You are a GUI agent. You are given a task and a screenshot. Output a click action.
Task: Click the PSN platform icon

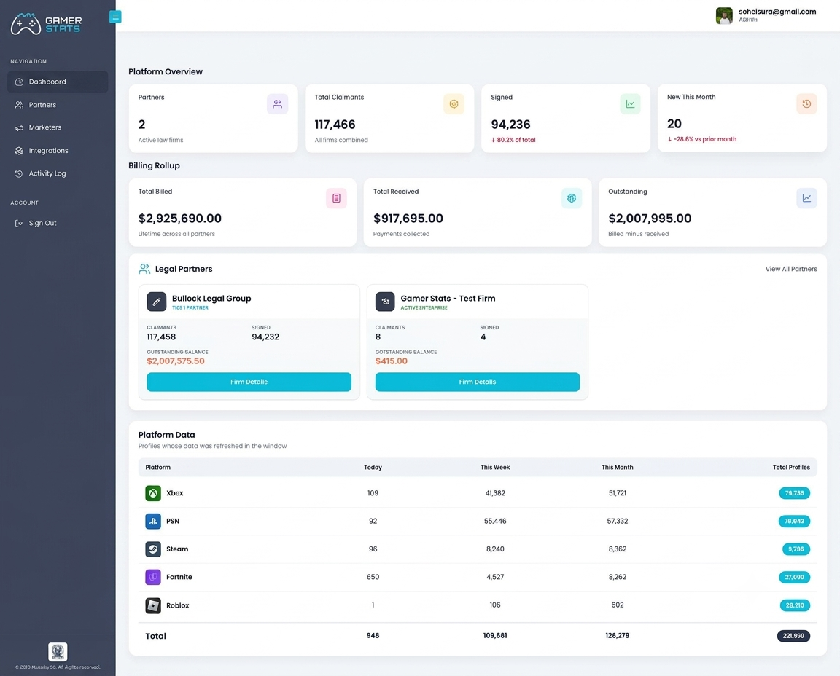click(x=153, y=521)
